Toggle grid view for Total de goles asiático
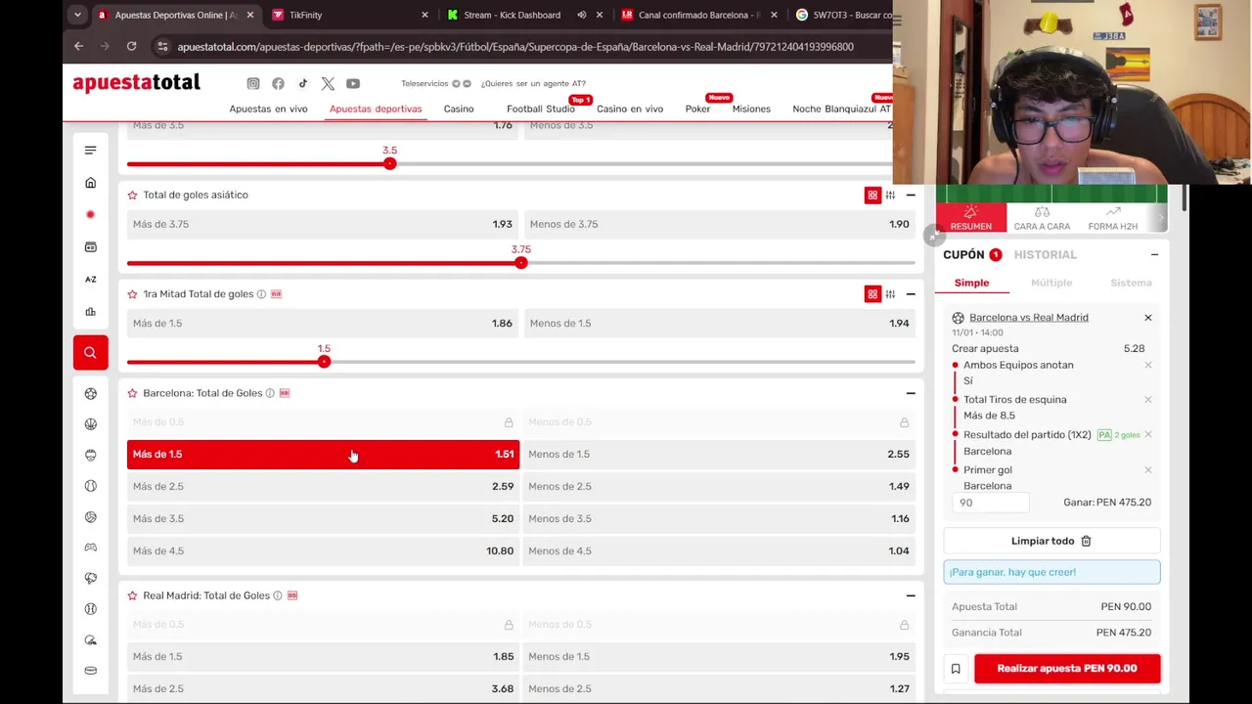The height and width of the screenshot is (704, 1252). coord(872,196)
